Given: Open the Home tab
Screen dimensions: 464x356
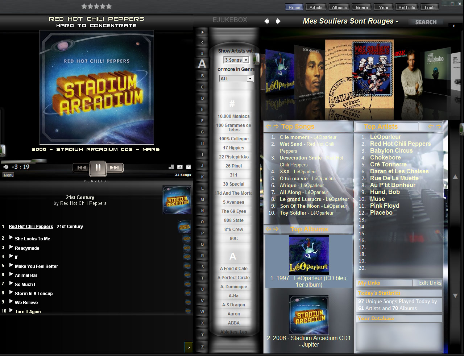Looking at the screenshot, I should coord(294,7).
